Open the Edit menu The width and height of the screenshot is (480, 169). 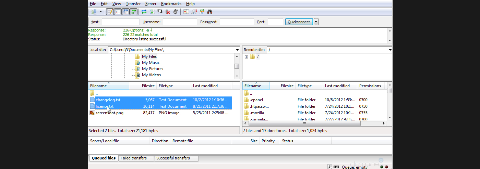coord(104,4)
